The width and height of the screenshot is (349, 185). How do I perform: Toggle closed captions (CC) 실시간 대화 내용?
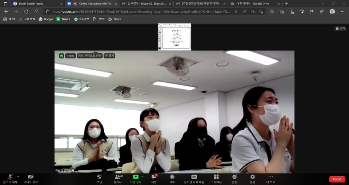(x=194, y=177)
